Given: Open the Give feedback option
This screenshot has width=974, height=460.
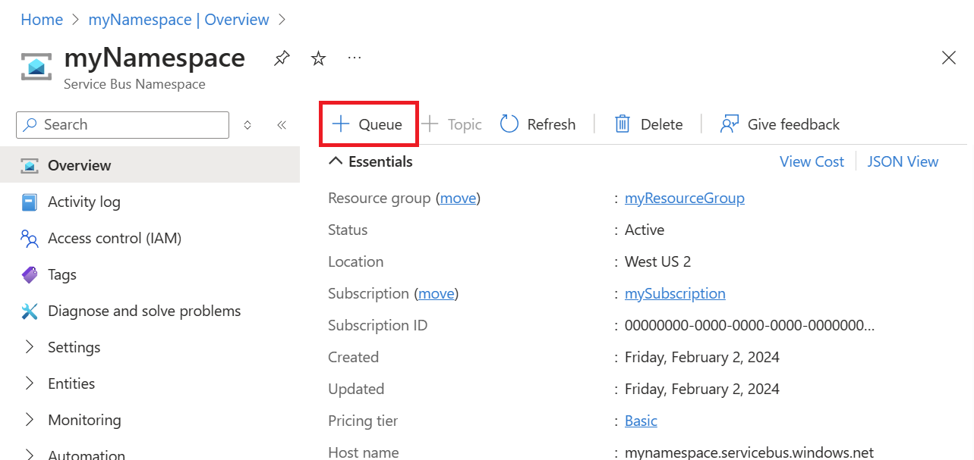Looking at the screenshot, I should [780, 124].
